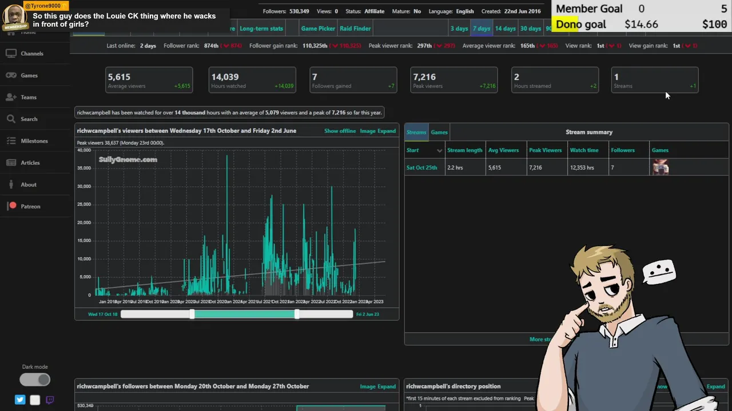Viewport: 732px width, 411px height.
Task: Select the 30 days range
Action: pos(530,29)
